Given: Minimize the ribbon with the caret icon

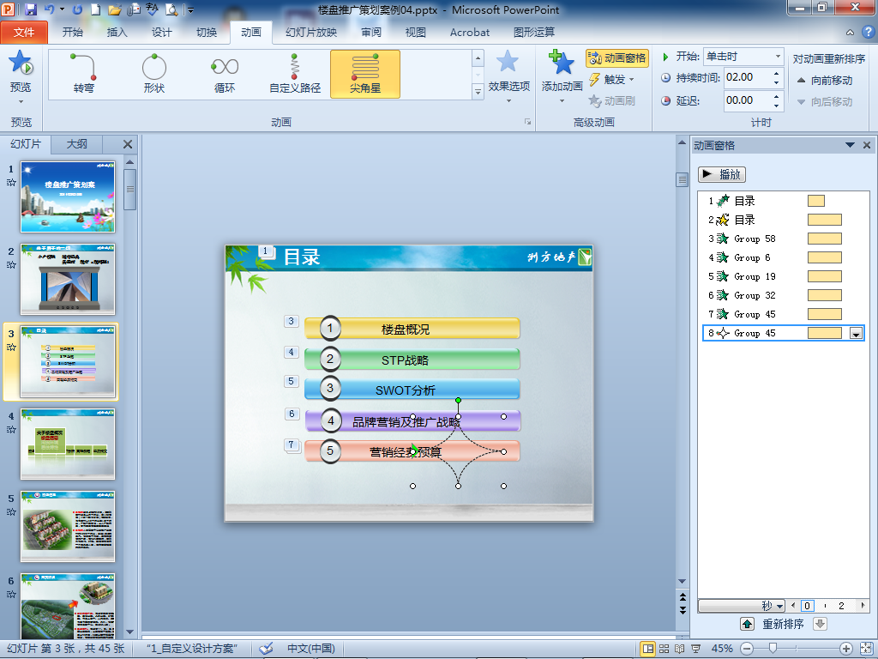Looking at the screenshot, I should [x=850, y=33].
